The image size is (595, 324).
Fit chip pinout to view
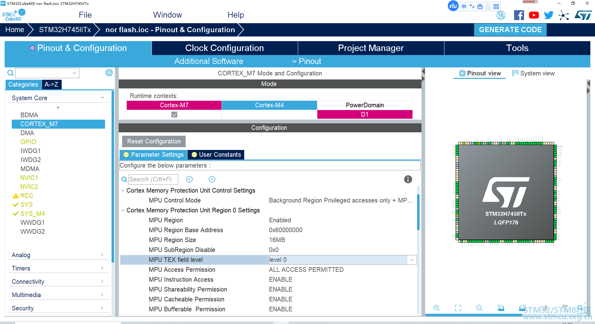pyautogui.click(x=458, y=308)
